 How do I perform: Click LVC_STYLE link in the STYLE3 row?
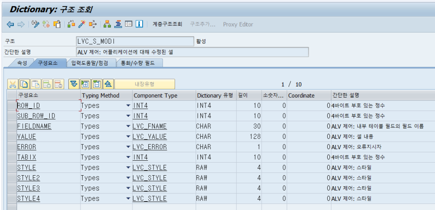click(150, 188)
